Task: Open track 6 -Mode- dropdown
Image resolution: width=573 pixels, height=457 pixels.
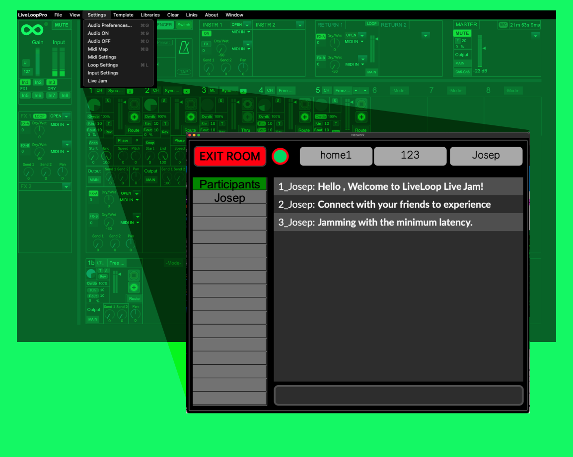Action: point(399,90)
